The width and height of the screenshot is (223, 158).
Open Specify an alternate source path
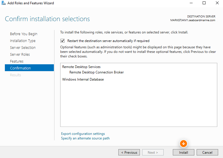[85, 138]
